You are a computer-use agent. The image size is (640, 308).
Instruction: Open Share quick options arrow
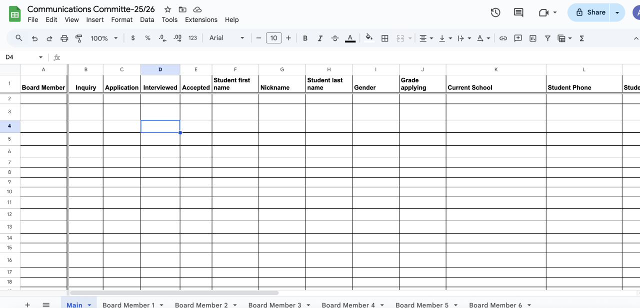617,12
